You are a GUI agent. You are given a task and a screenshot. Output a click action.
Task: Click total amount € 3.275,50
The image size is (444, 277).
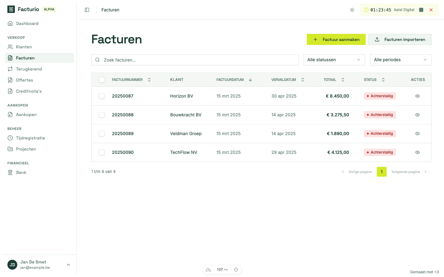pyautogui.click(x=338, y=115)
